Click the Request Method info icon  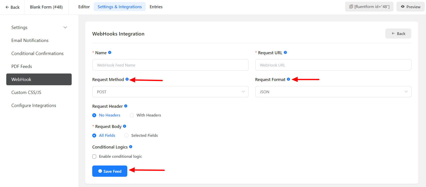click(127, 79)
